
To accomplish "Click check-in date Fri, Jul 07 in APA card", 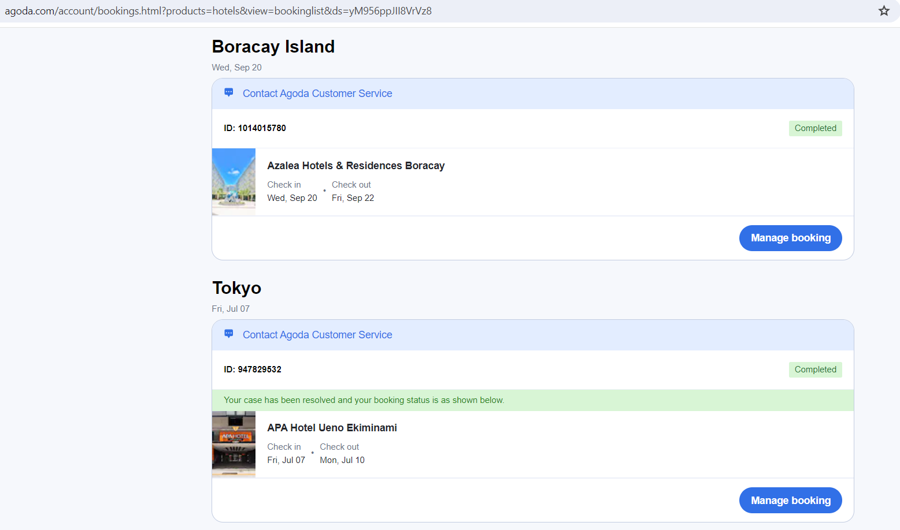I will point(286,460).
